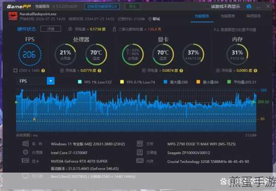Click the 288 maximum label right of chart
Image resolution: width=276 pixels, height=191 pixels.
tap(264, 90)
